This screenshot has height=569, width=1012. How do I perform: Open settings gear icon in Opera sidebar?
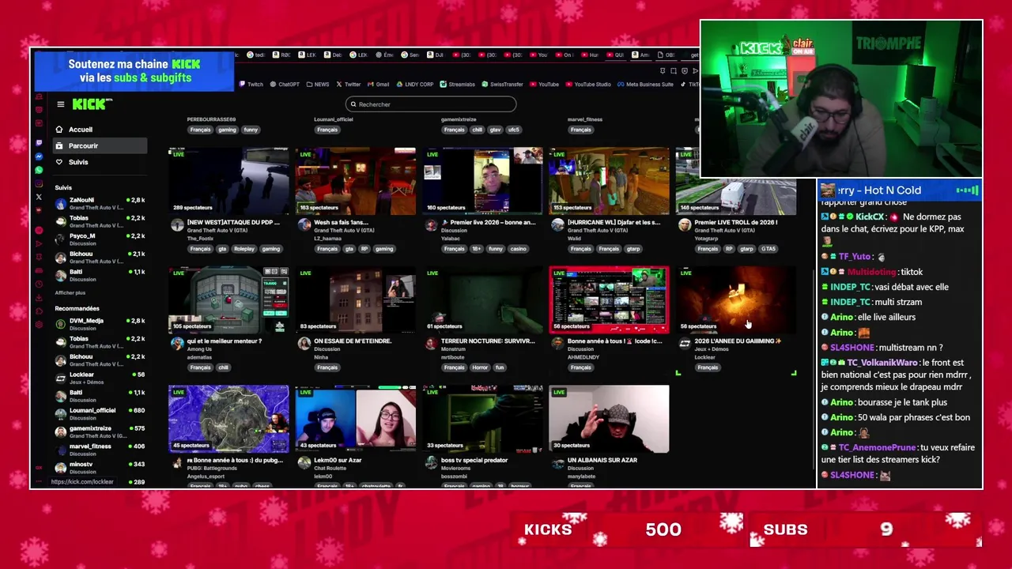pos(39,325)
